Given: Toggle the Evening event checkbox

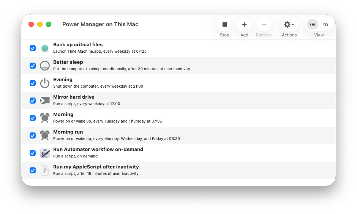Looking at the screenshot, I should [33, 83].
